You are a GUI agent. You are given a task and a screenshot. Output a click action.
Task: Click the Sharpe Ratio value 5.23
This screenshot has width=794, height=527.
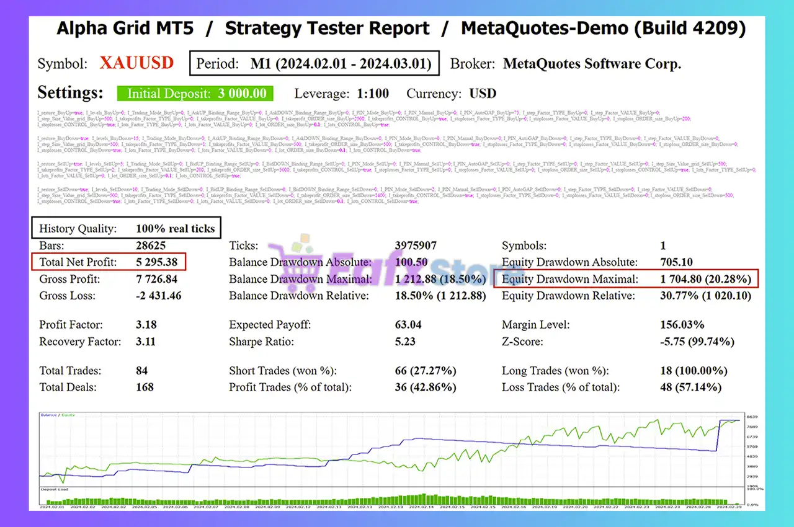(x=407, y=342)
